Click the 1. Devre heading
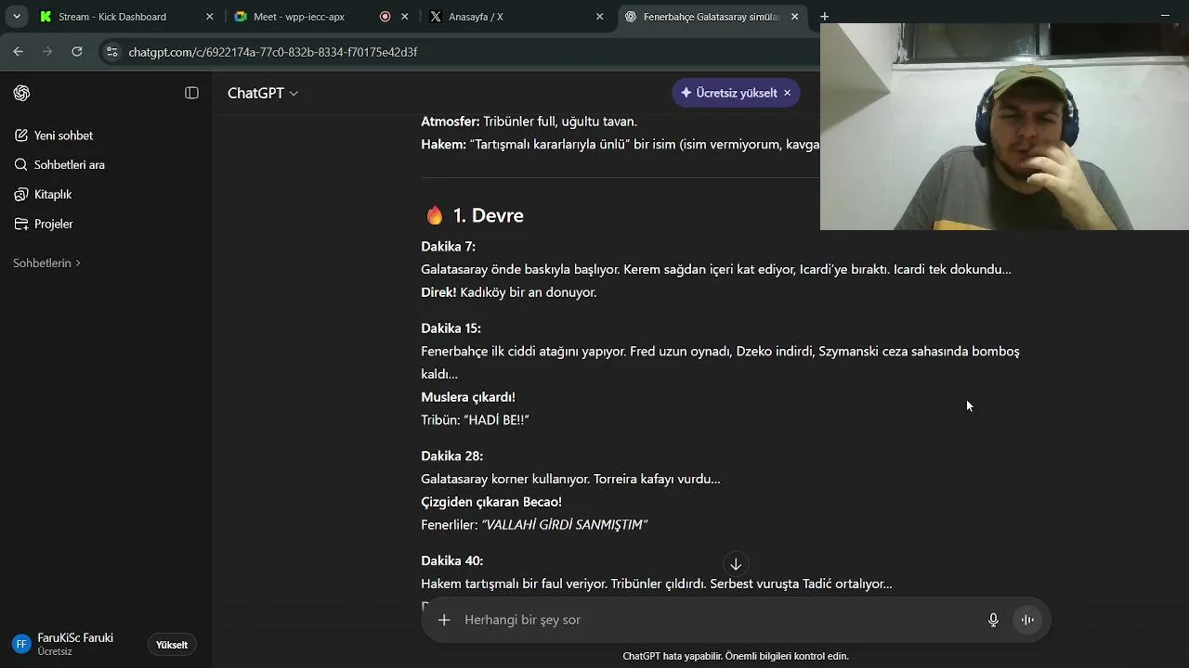This screenshot has width=1189, height=668. [489, 215]
